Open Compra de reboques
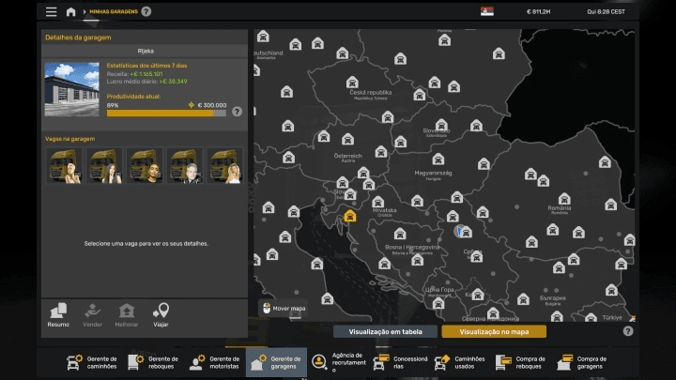 click(521, 363)
